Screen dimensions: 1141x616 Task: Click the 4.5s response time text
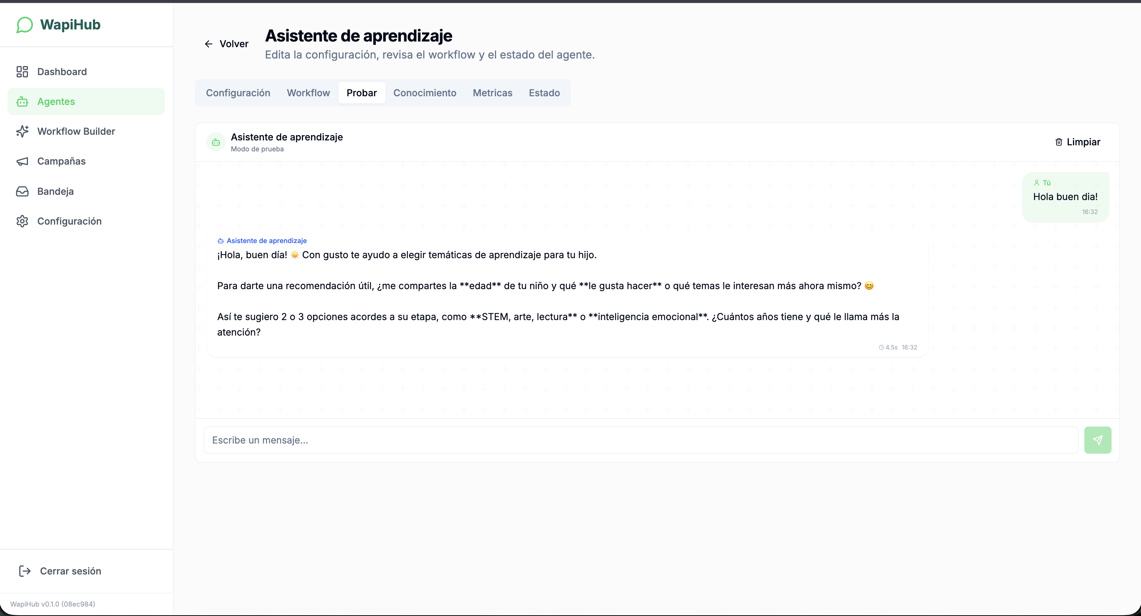click(891, 347)
